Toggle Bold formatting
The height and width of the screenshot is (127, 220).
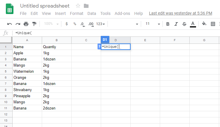[168, 24]
